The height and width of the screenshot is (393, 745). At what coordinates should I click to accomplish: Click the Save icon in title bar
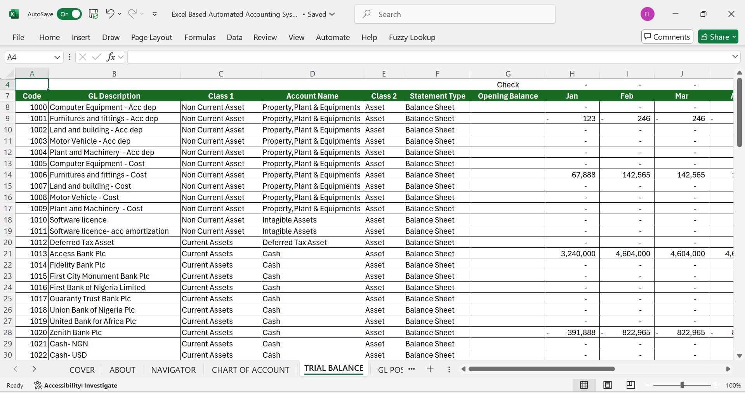coord(93,14)
